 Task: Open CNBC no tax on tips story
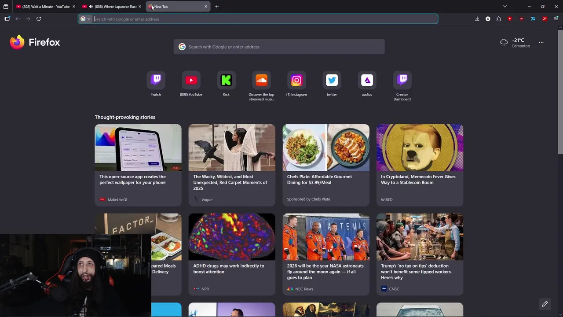point(420,254)
